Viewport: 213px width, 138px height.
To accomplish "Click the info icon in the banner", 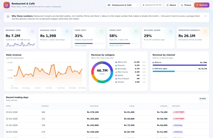I will tap(8, 16).
